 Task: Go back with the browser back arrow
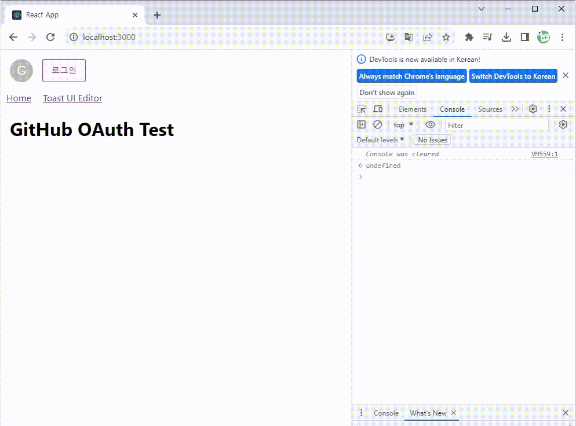coord(13,37)
